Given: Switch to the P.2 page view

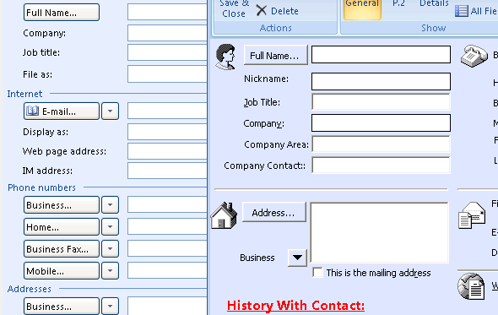Looking at the screenshot, I should pos(398,4).
